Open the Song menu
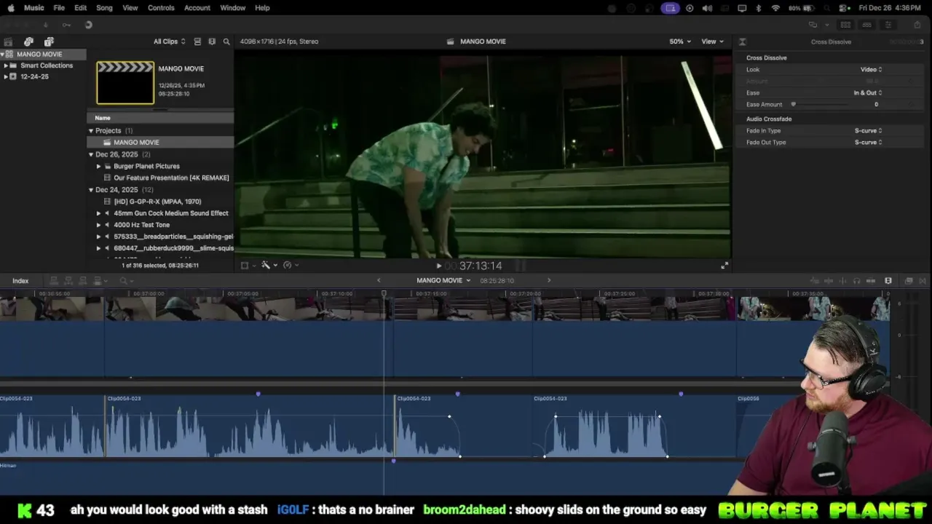 coord(104,8)
